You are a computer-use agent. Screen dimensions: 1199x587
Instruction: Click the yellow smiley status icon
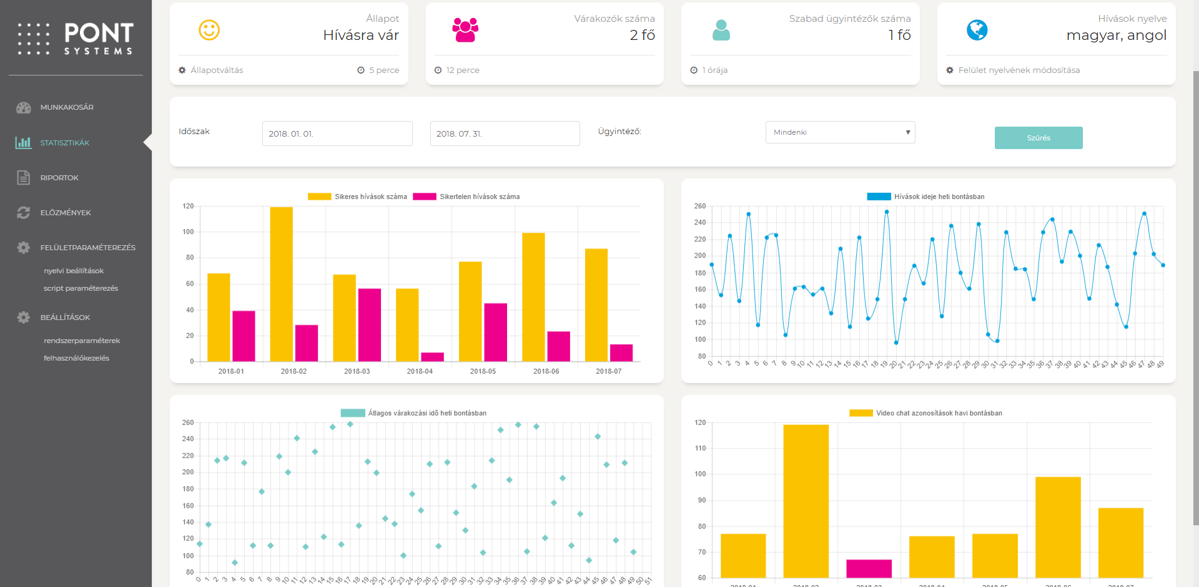[209, 30]
